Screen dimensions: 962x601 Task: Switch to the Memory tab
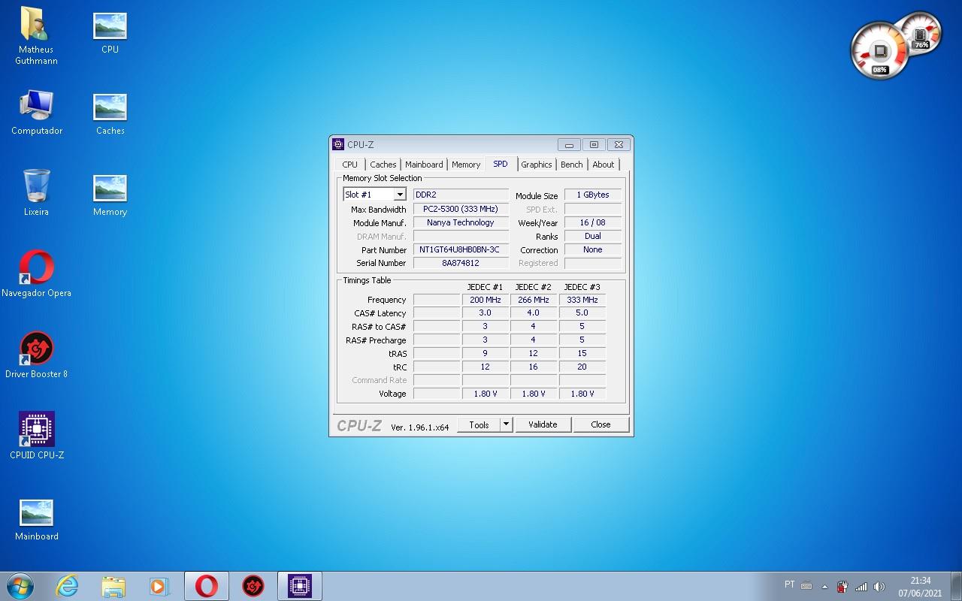click(466, 165)
